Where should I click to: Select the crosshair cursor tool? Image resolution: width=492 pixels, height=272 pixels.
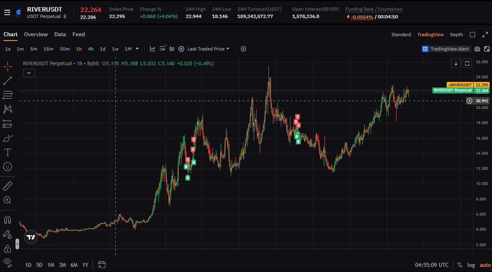pos(7,66)
